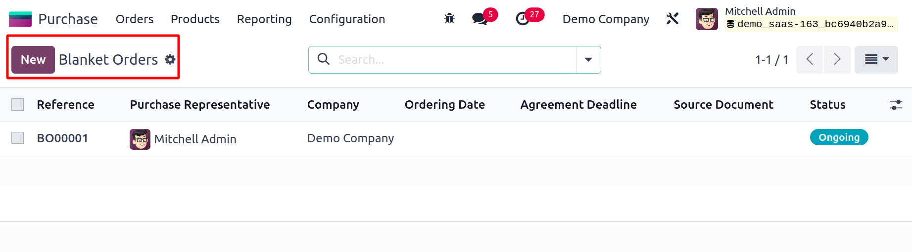This screenshot has height=252, width=912.
Task: Click the wrench and screwdriver tools icon
Action: tap(672, 19)
